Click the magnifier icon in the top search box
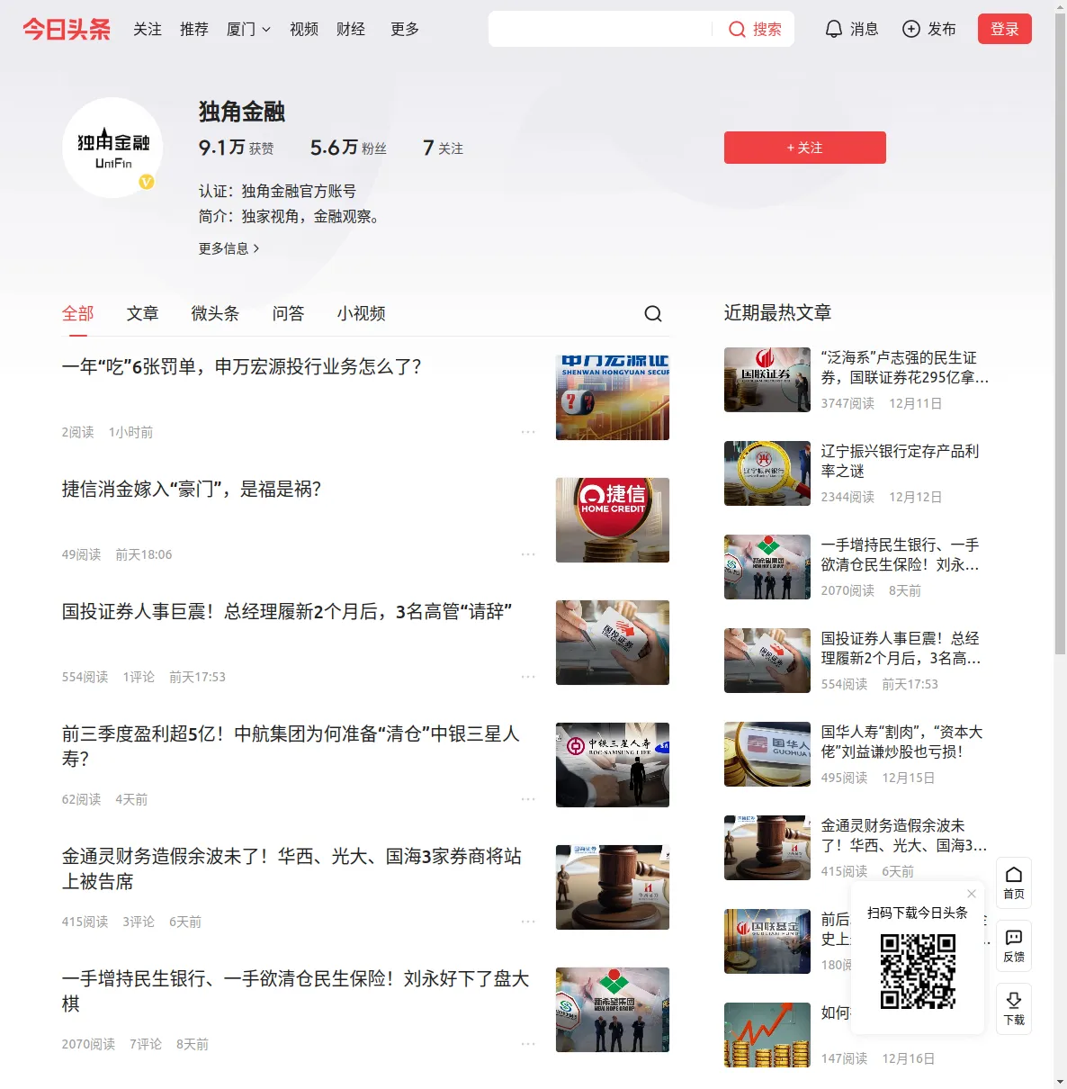1067x1089 pixels. tap(737, 30)
